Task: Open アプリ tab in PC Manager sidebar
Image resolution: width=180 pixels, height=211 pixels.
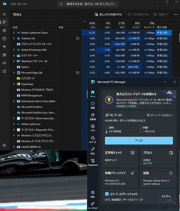Action: 93,128
